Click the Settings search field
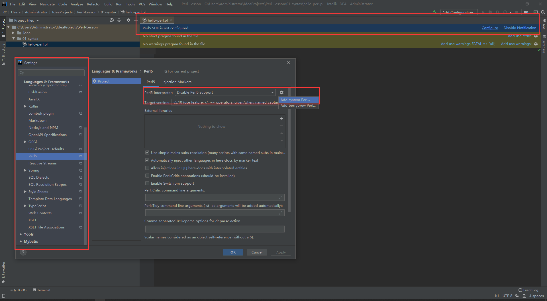The image size is (547, 301). 51,73
